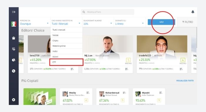206x112 pixels.
Task: Click the Visualizza Tutti link
Action: point(185,80)
